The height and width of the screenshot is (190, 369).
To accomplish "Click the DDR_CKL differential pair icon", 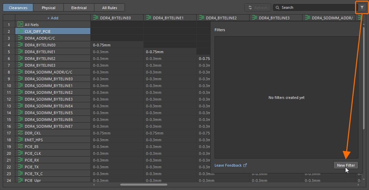I will tap(20, 133).
